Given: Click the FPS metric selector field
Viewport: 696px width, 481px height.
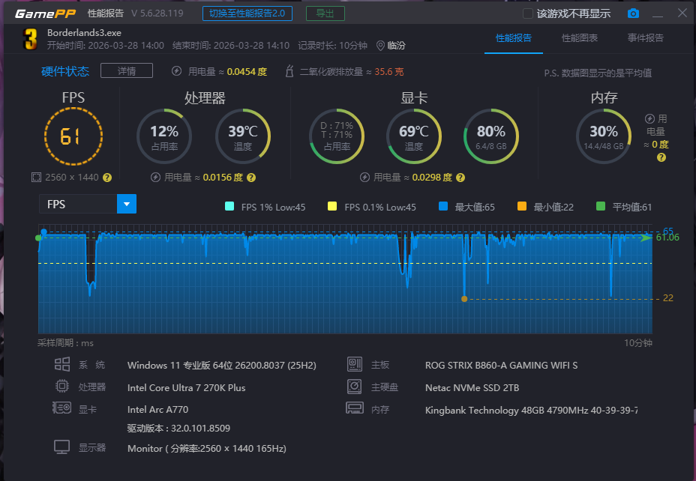Looking at the screenshot, I should coord(78,204).
